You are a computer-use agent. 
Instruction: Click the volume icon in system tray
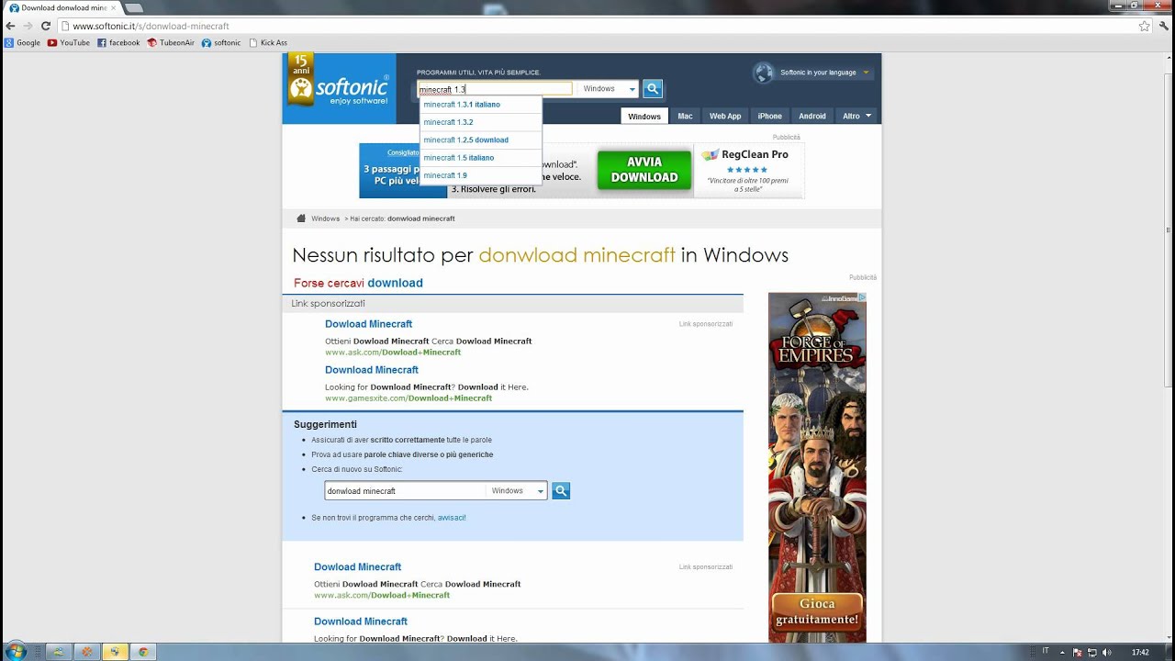coord(1108,653)
